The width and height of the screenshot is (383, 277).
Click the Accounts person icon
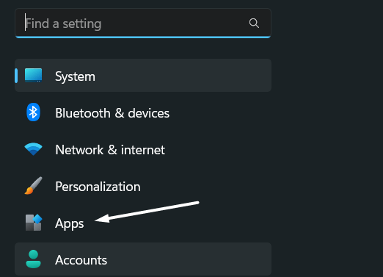click(x=33, y=259)
